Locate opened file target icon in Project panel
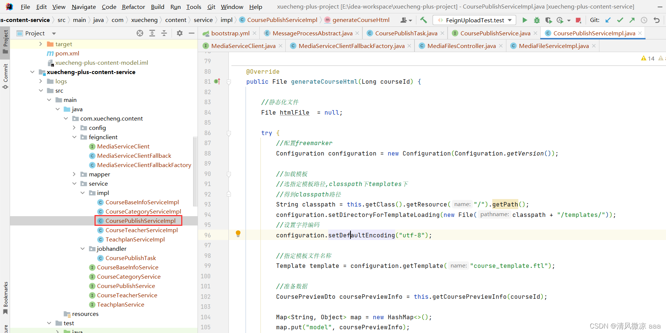 (140, 33)
